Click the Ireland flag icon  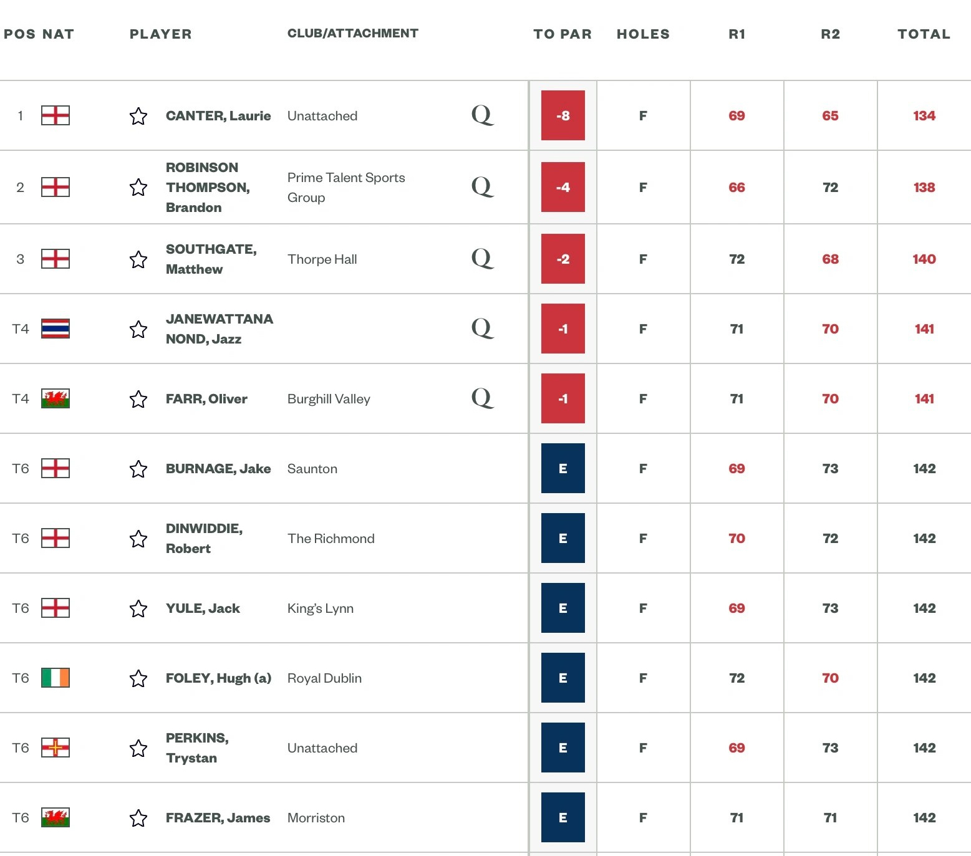point(56,678)
